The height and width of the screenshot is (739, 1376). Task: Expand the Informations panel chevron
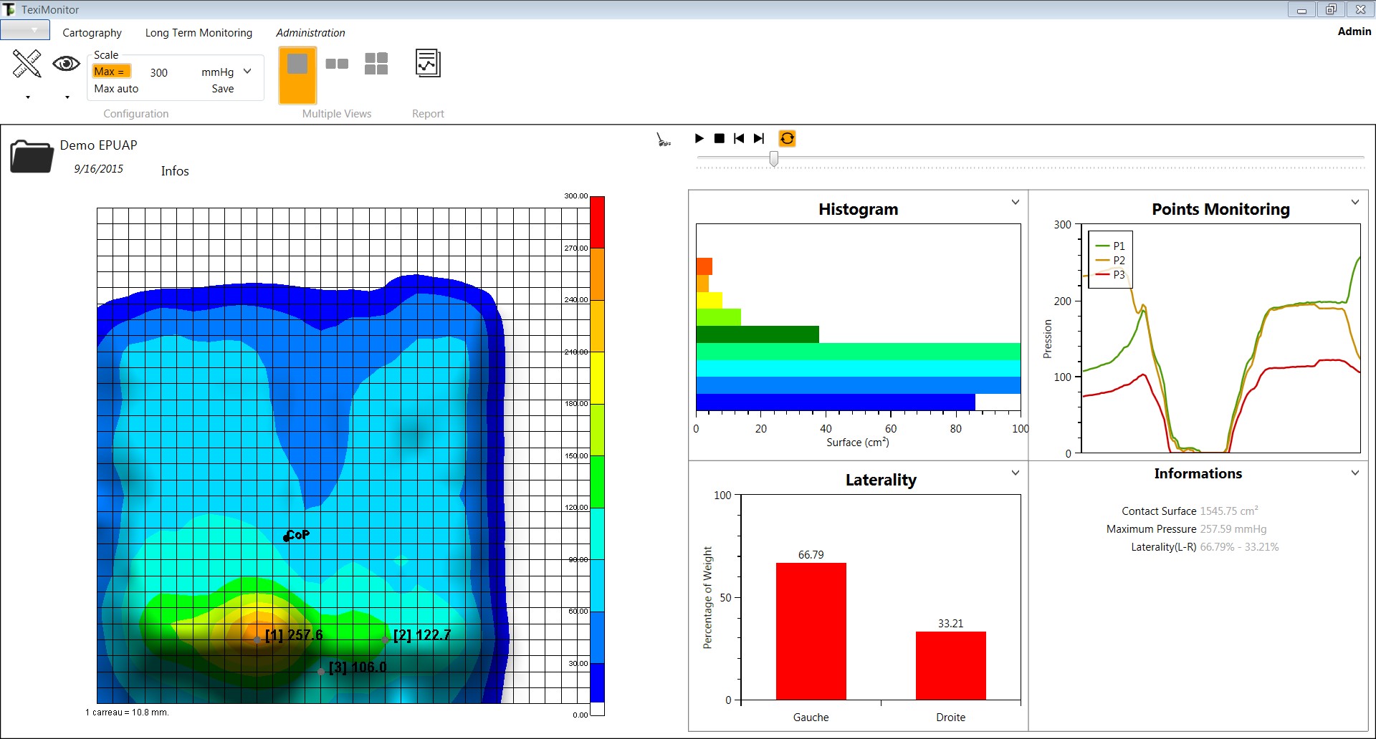coord(1355,473)
